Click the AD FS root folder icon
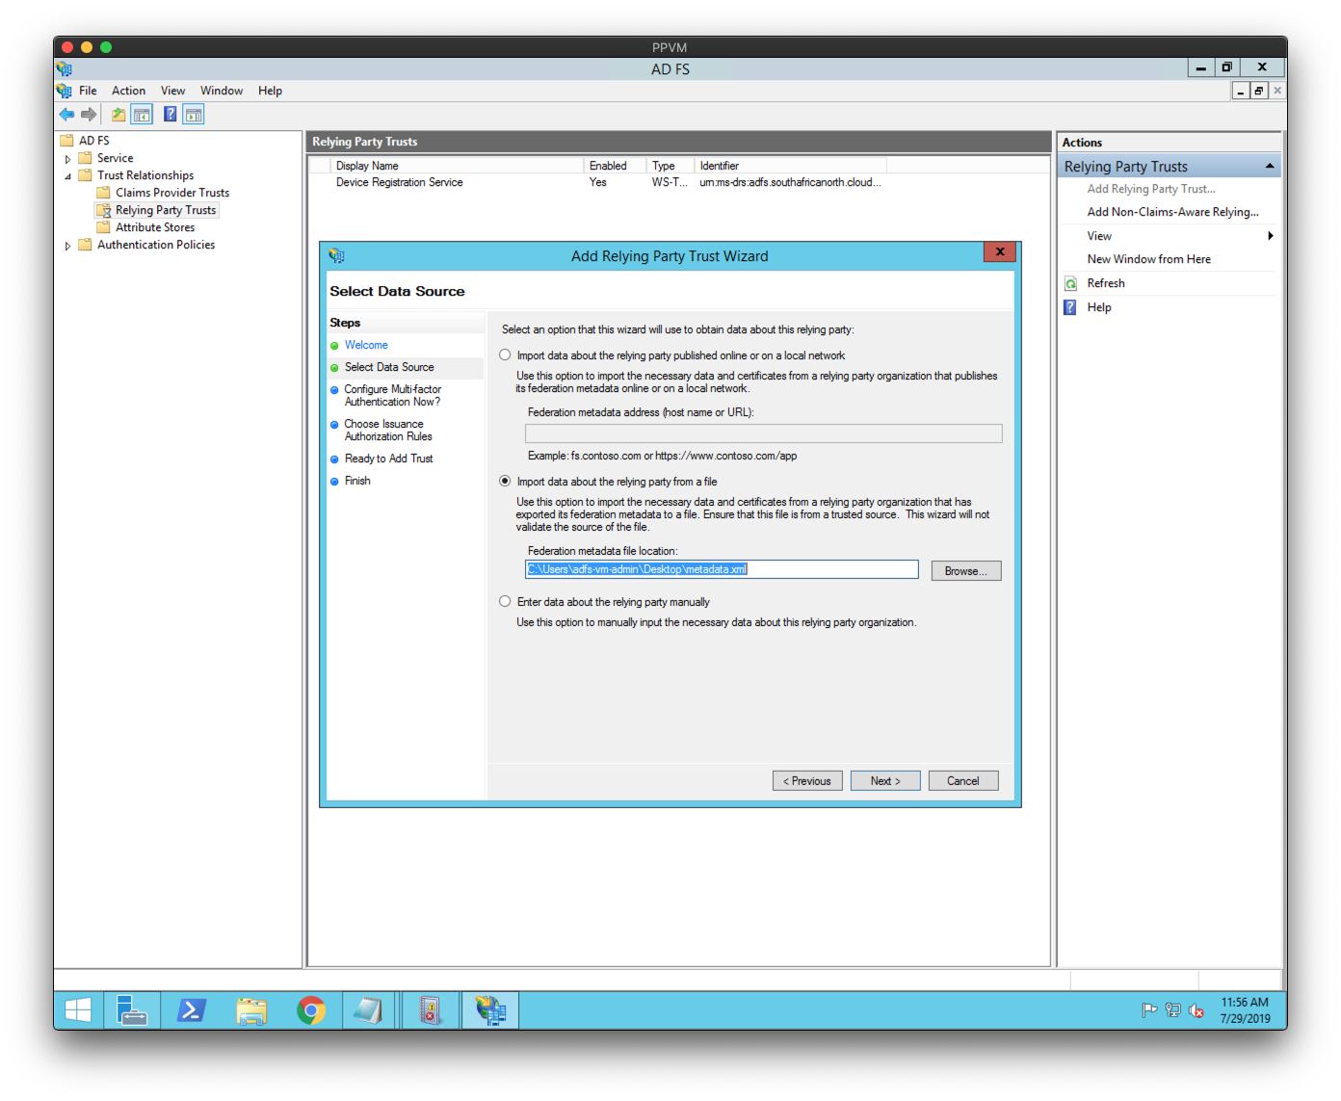Screen dimensions: 1341x1101 66,141
